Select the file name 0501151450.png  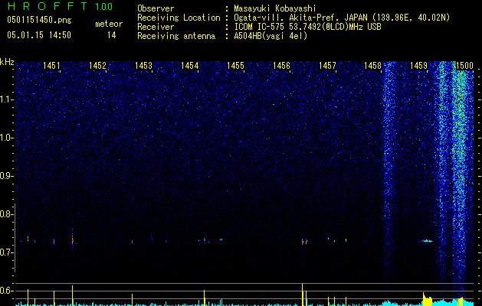point(39,20)
